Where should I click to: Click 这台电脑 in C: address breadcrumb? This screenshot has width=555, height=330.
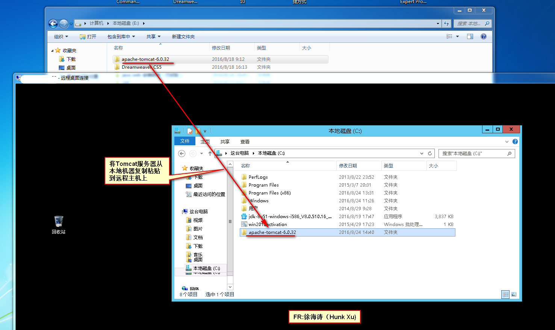240,153
